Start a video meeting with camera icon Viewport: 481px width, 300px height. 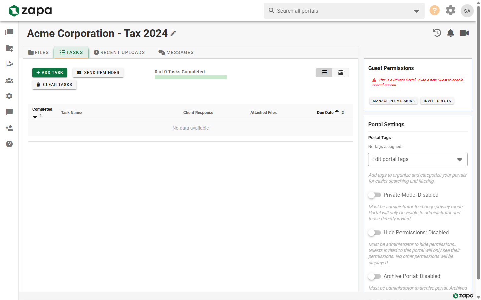coord(464,33)
